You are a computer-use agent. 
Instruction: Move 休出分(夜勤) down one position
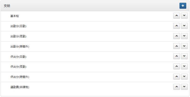[x=184, y=66]
